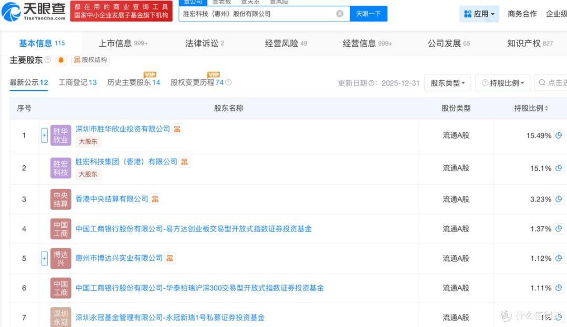Select the 历史主要股东 14 subtab
Screen dimensions: 567x327
tap(133, 82)
